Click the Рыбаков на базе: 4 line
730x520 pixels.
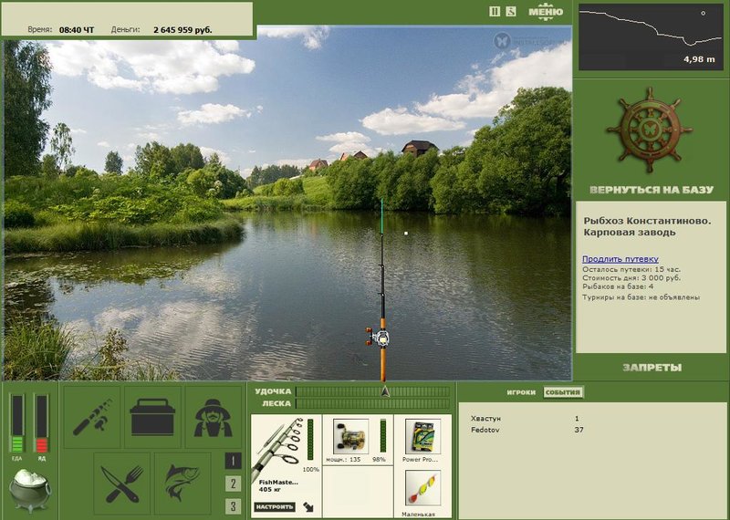tap(618, 286)
